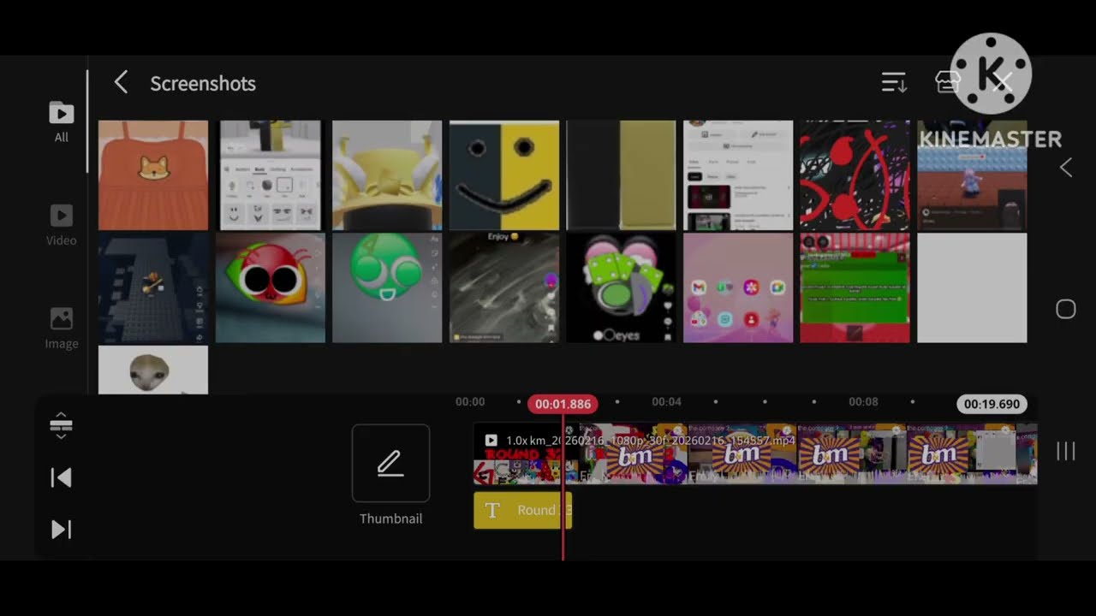Click the red 00:01.886 playhead marker
1096x616 pixels.
[x=563, y=404]
